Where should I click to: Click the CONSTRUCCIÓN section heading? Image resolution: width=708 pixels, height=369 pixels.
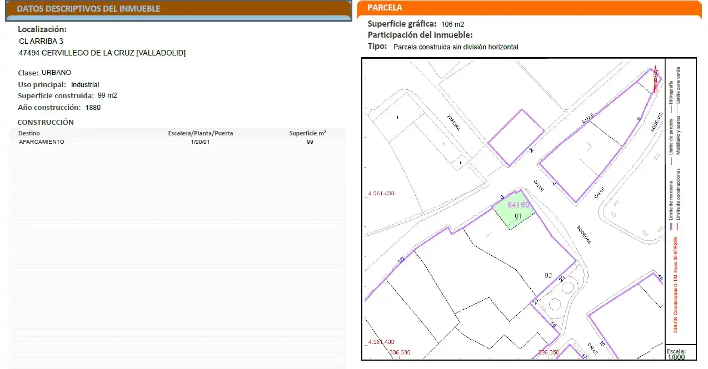[x=46, y=122]
